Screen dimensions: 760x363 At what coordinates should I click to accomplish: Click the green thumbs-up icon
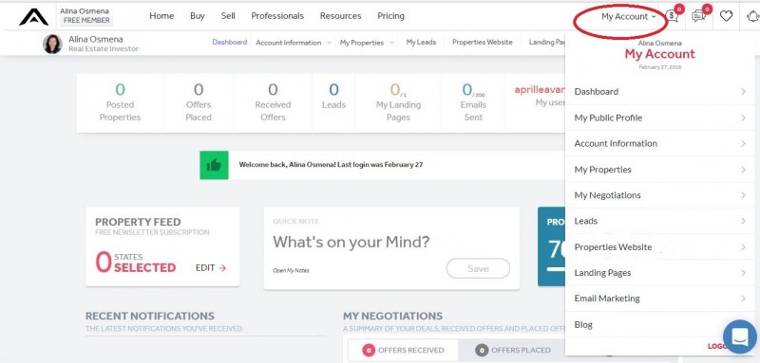pos(214,165)
